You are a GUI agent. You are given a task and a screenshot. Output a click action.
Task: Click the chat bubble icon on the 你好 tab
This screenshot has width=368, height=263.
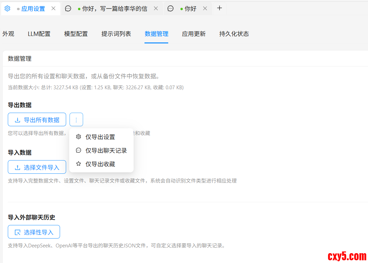(171, 8)
